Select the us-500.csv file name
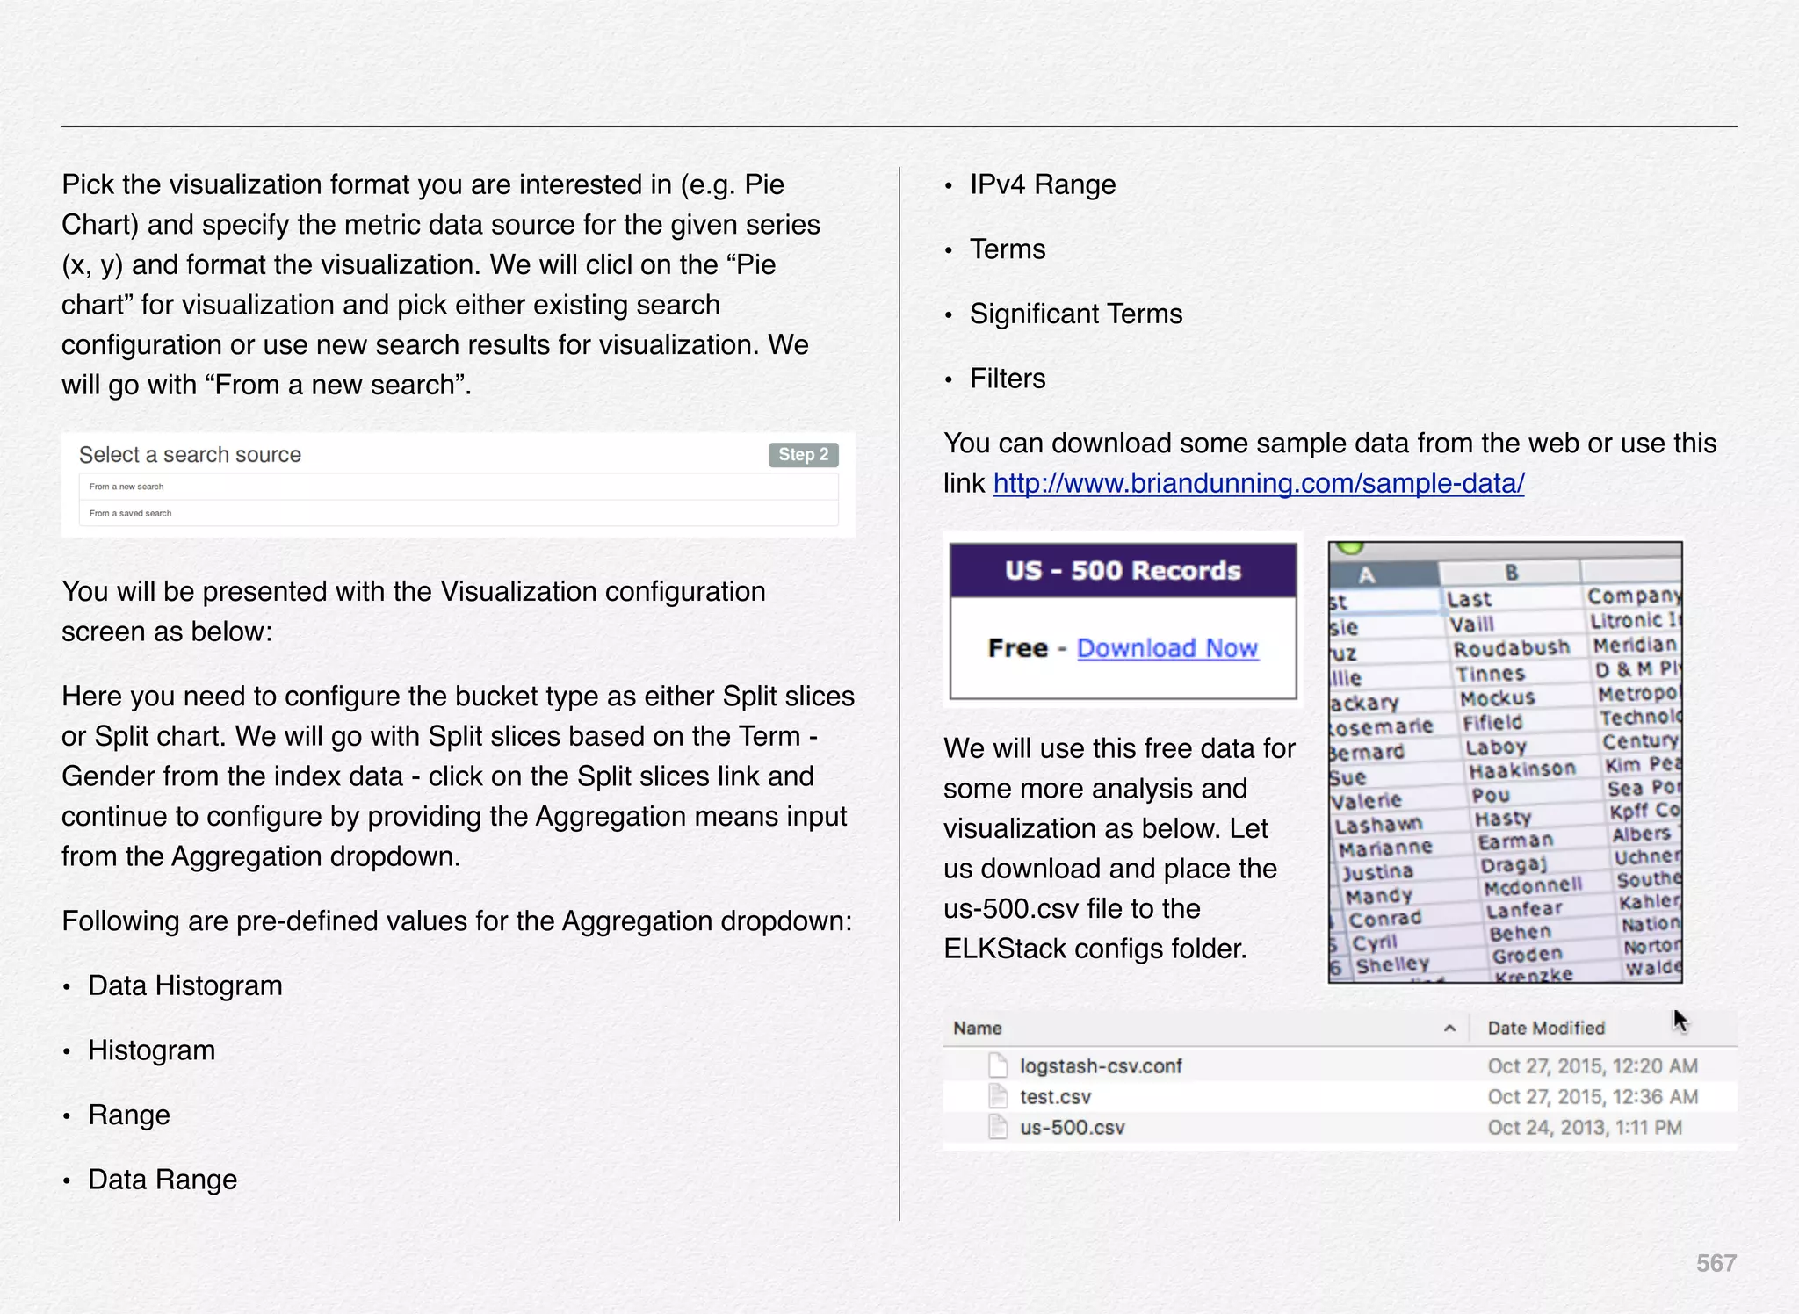 click(1072, 1128)
